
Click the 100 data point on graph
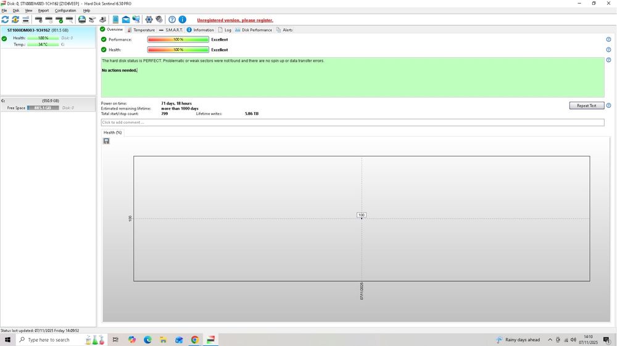tap(362, 215)
